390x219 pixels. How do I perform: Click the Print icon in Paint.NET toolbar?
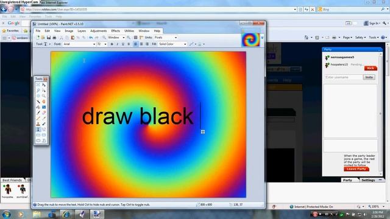54,38
